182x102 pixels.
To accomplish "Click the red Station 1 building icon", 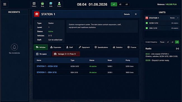I will coord(37,14).
